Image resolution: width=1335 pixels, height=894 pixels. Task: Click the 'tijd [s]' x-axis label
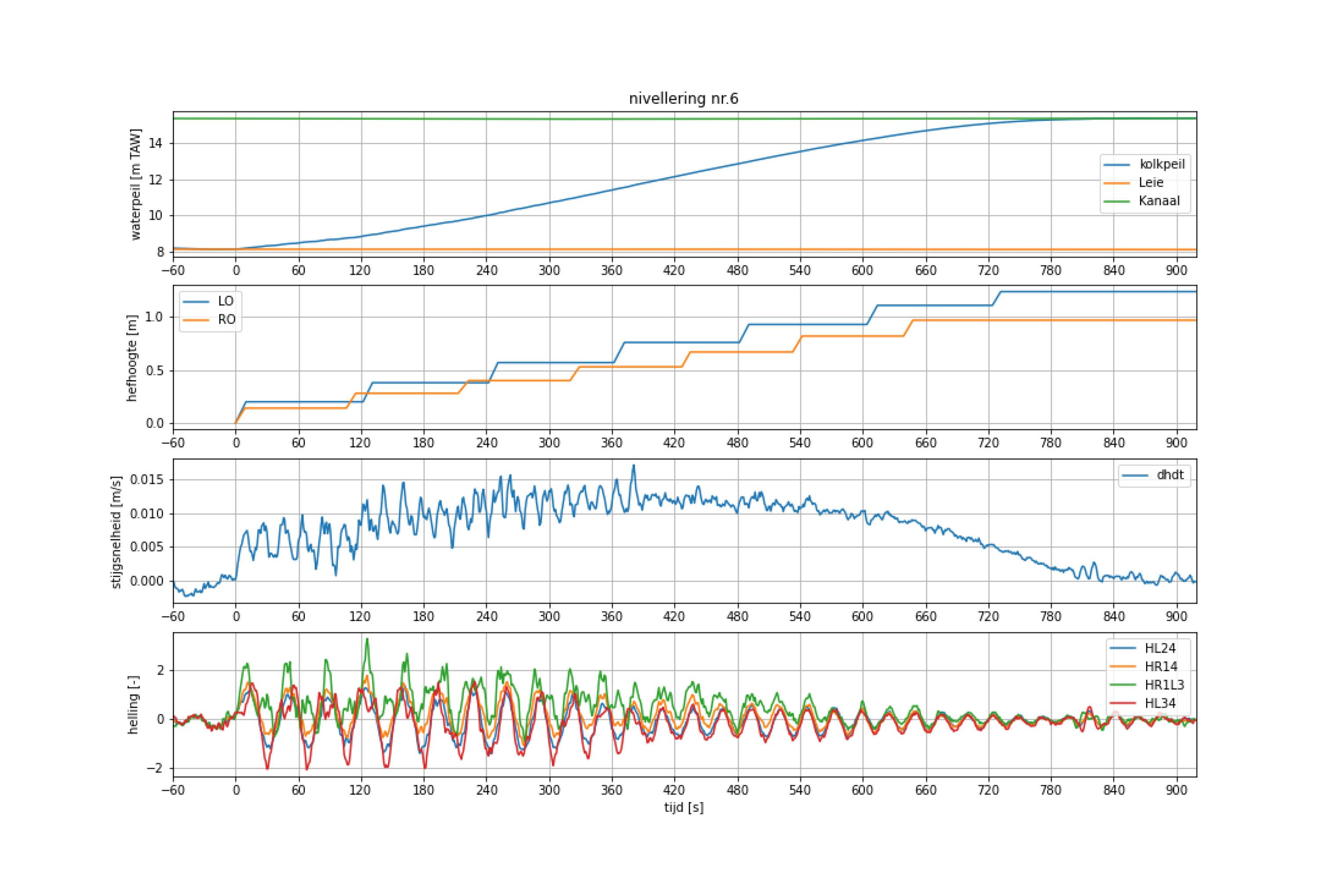coord(683,808)
